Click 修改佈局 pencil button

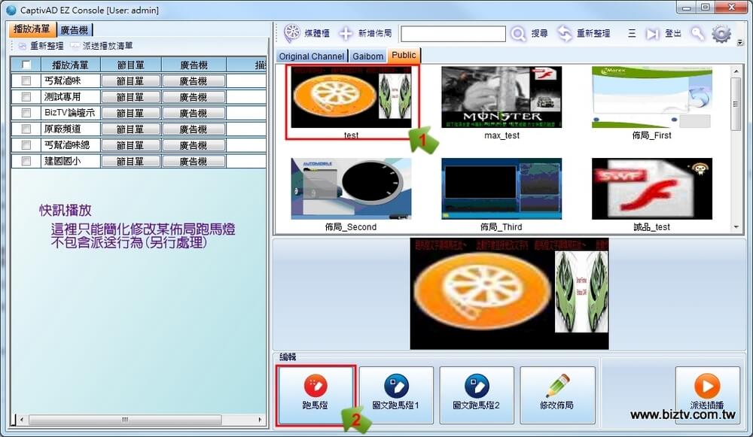(557, 395)
